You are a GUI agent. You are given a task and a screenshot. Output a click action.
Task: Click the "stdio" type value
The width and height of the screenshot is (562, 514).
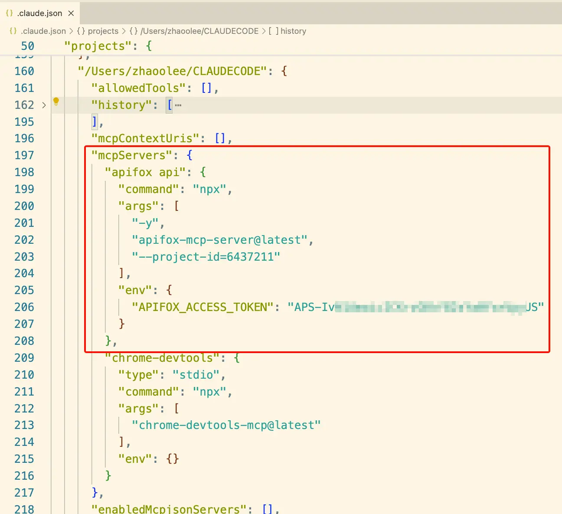point(196,375)
